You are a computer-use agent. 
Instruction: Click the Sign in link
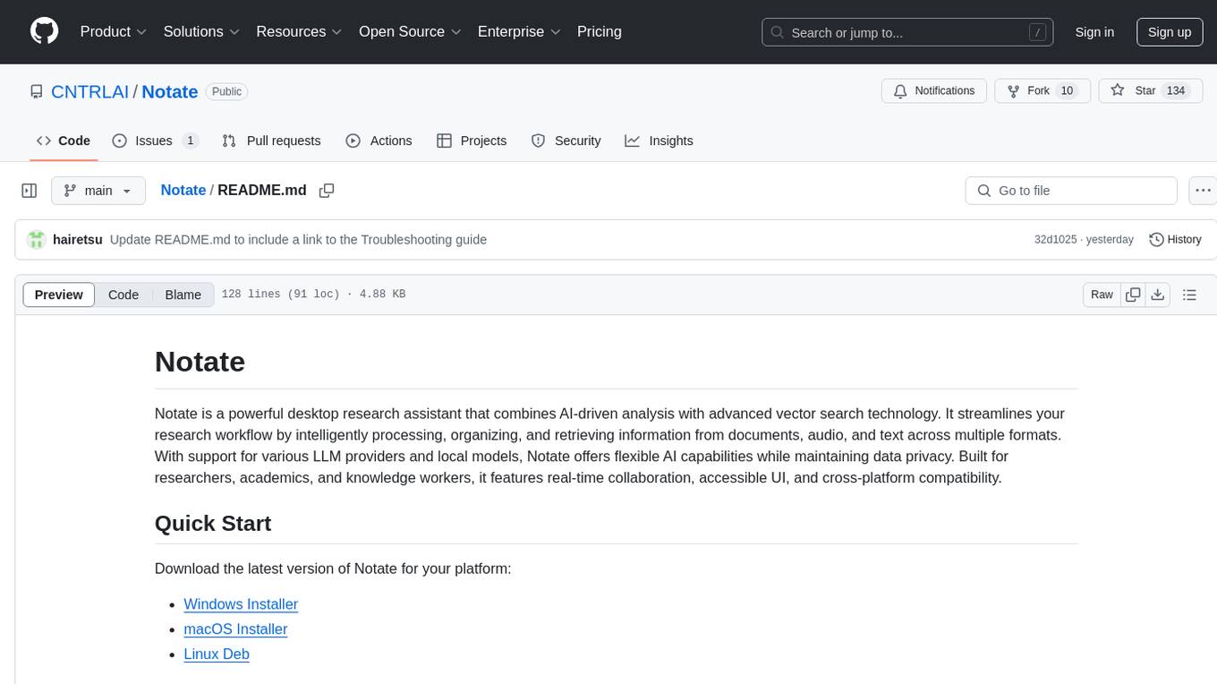pos(1094,32)
